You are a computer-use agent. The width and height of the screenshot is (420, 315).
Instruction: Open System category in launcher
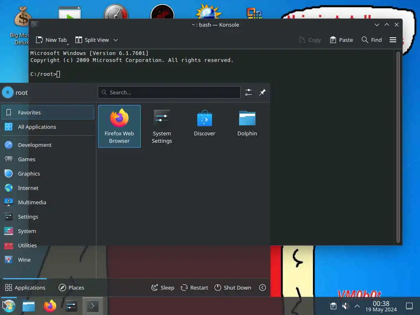48,231
